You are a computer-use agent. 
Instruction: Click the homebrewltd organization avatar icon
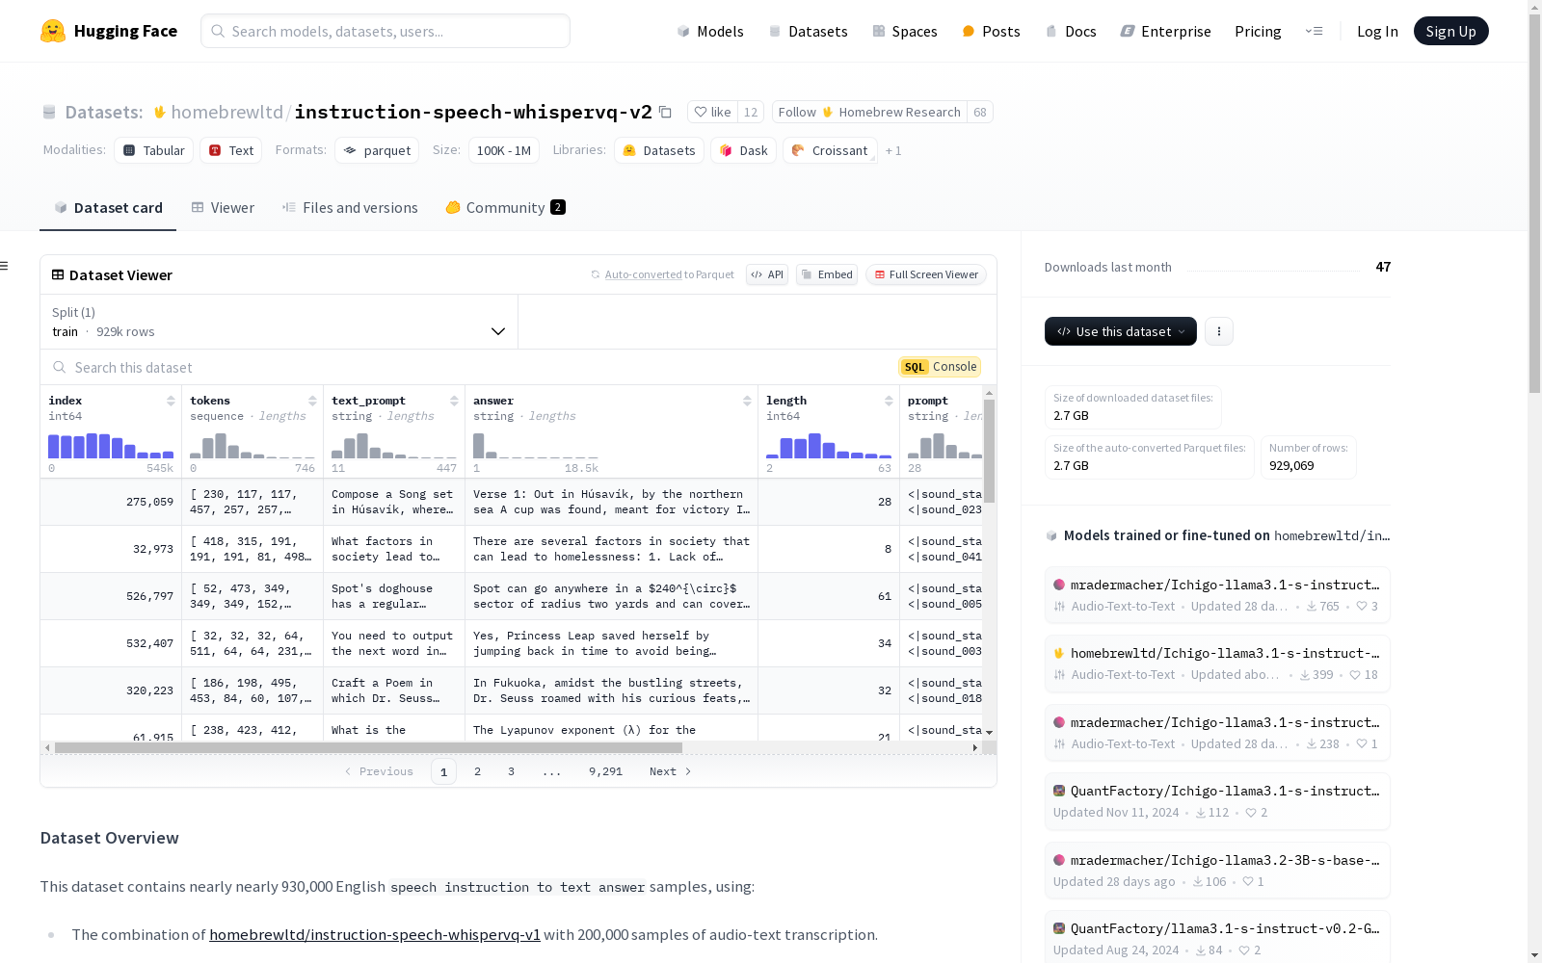[x=160, y=112]
